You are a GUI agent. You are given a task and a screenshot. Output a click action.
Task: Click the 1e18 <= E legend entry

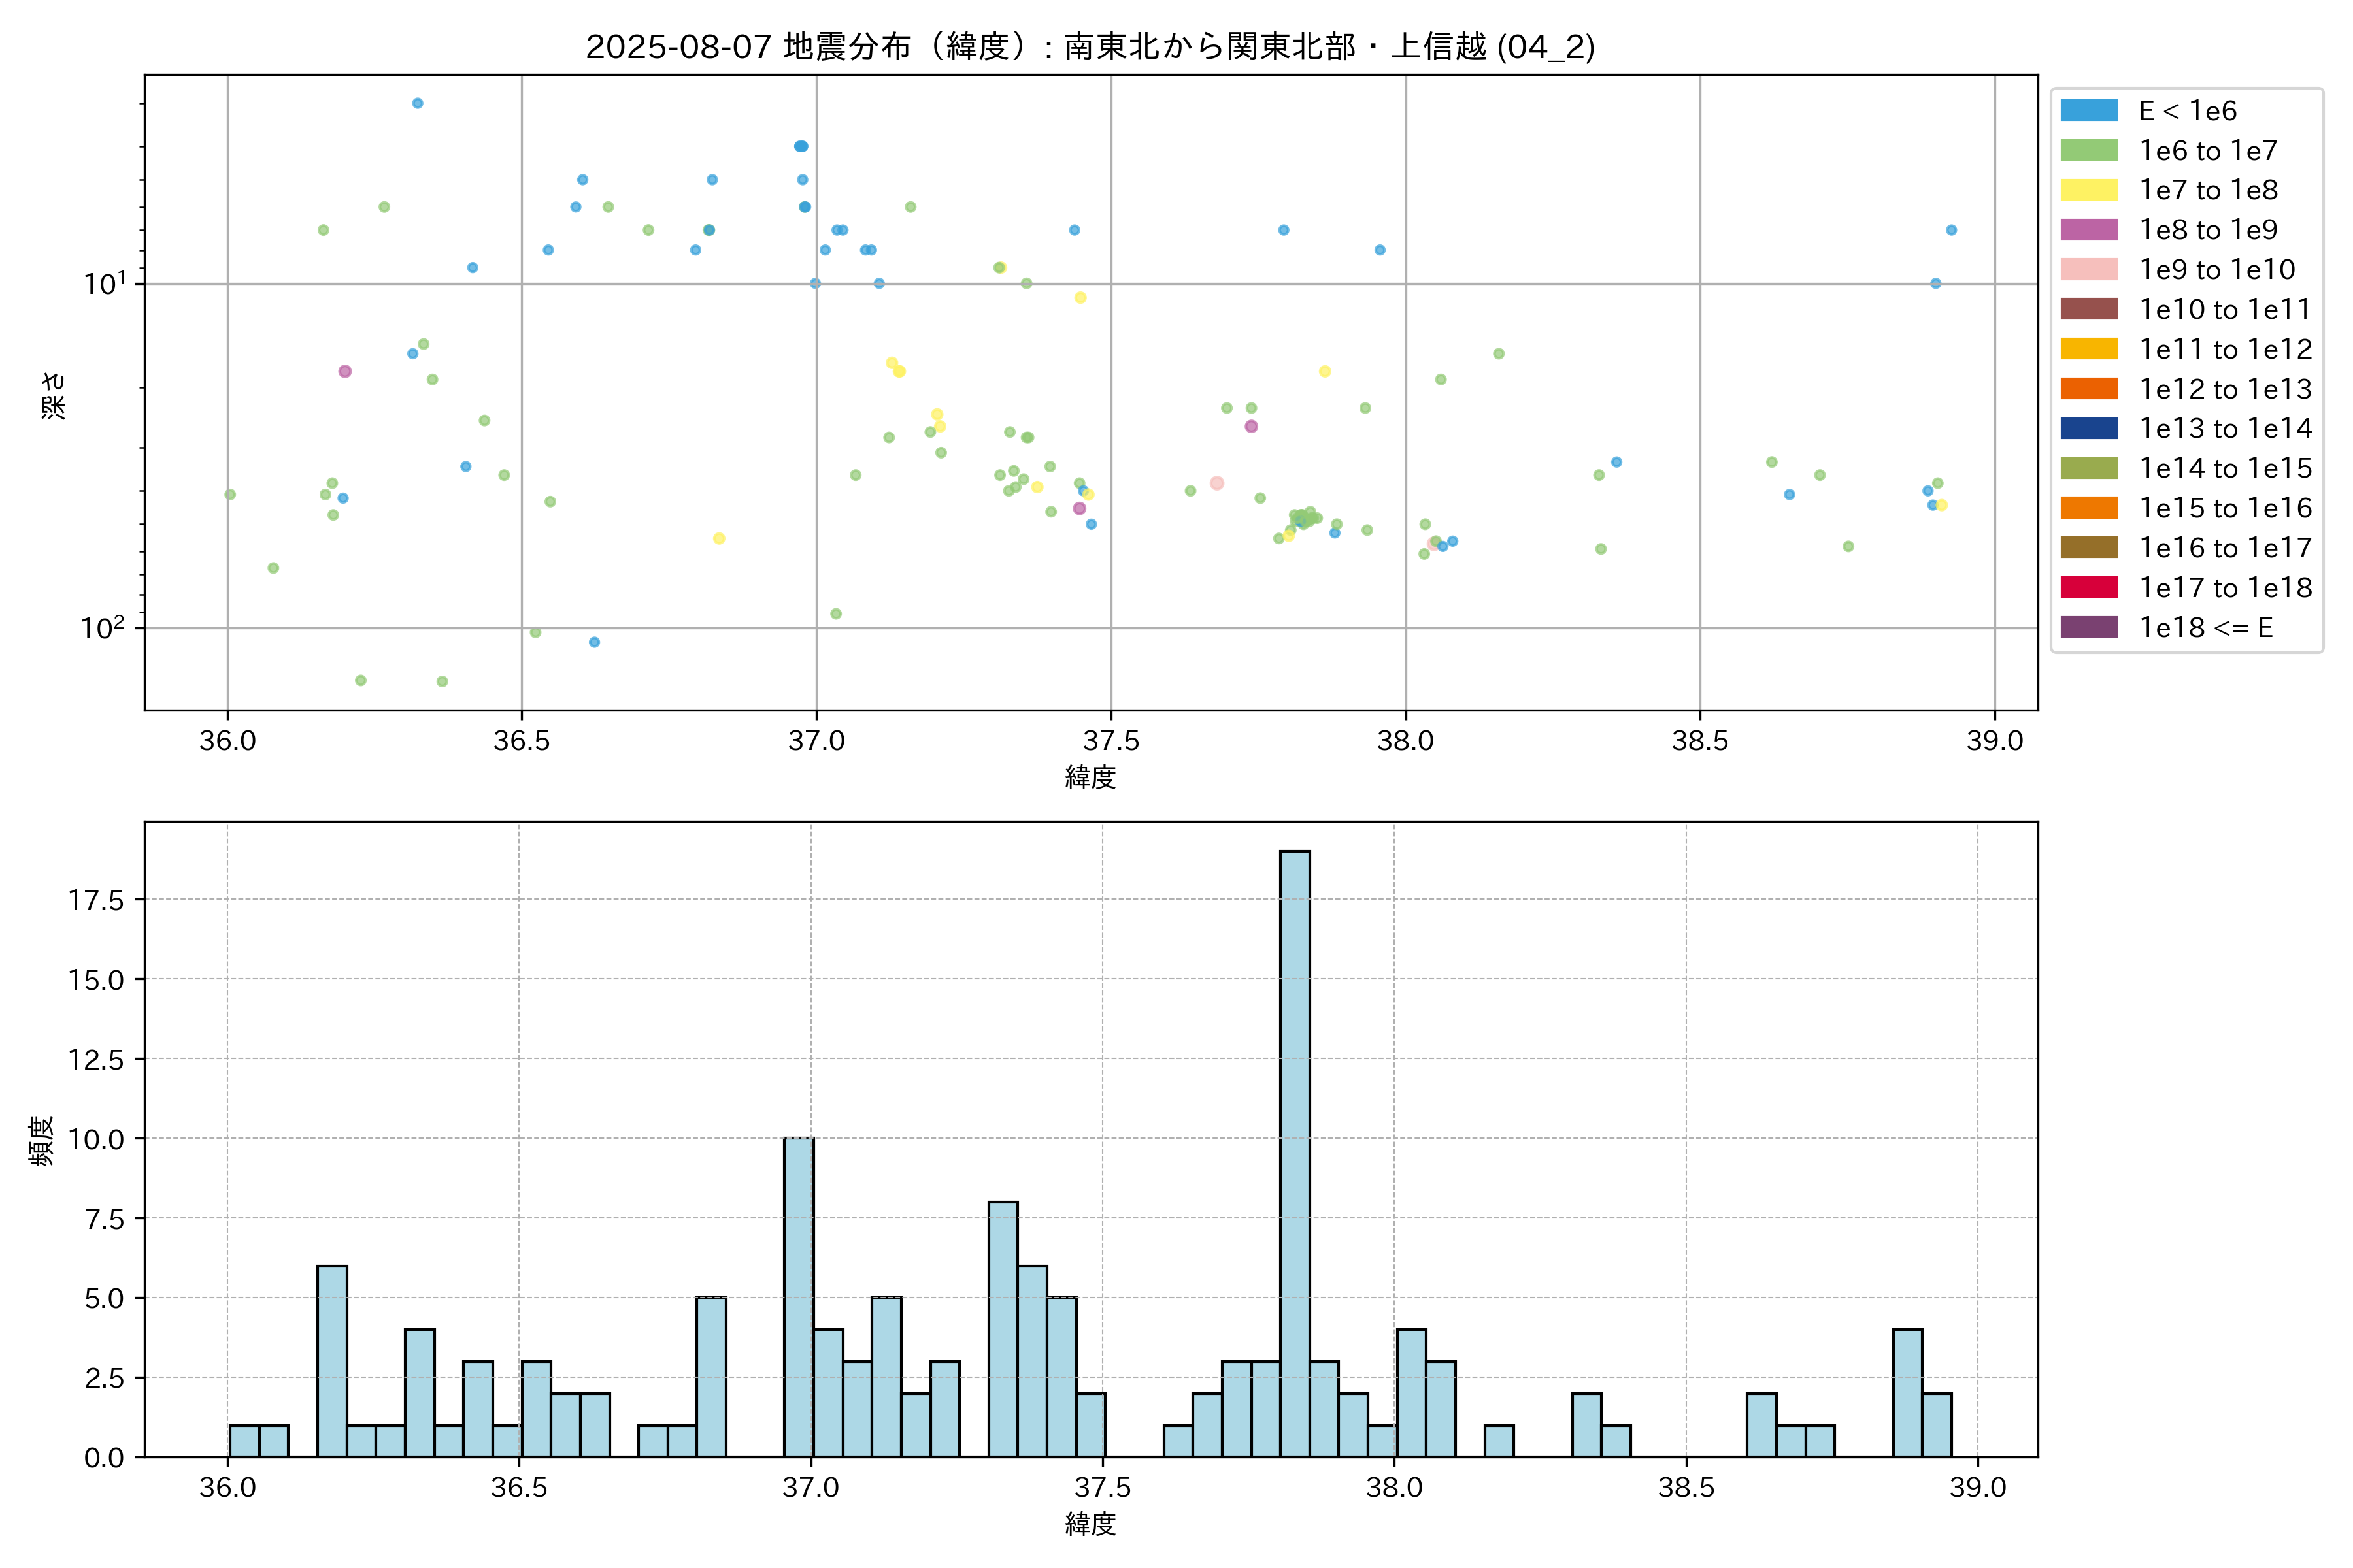click(x=2205, y=627)
